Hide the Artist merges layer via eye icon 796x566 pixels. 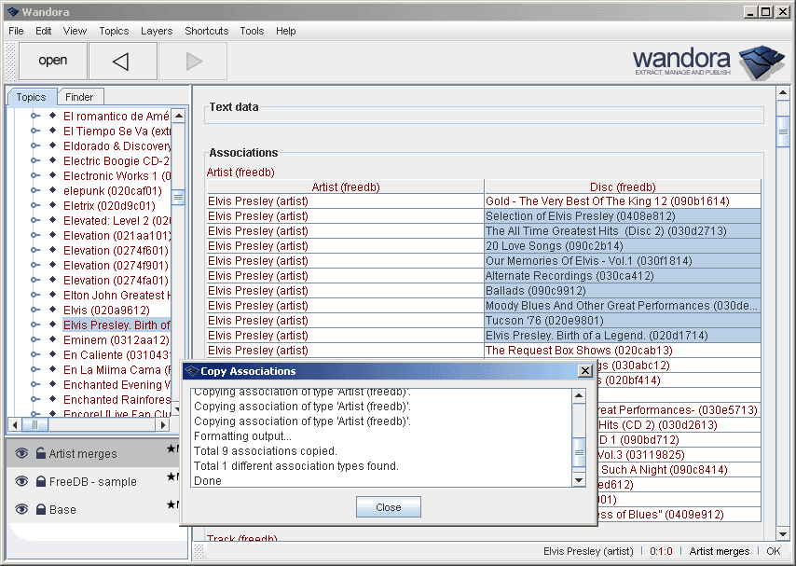[x=21, y=454]
